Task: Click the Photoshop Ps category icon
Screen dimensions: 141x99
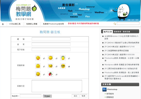Action: click(x=104, y=90)
